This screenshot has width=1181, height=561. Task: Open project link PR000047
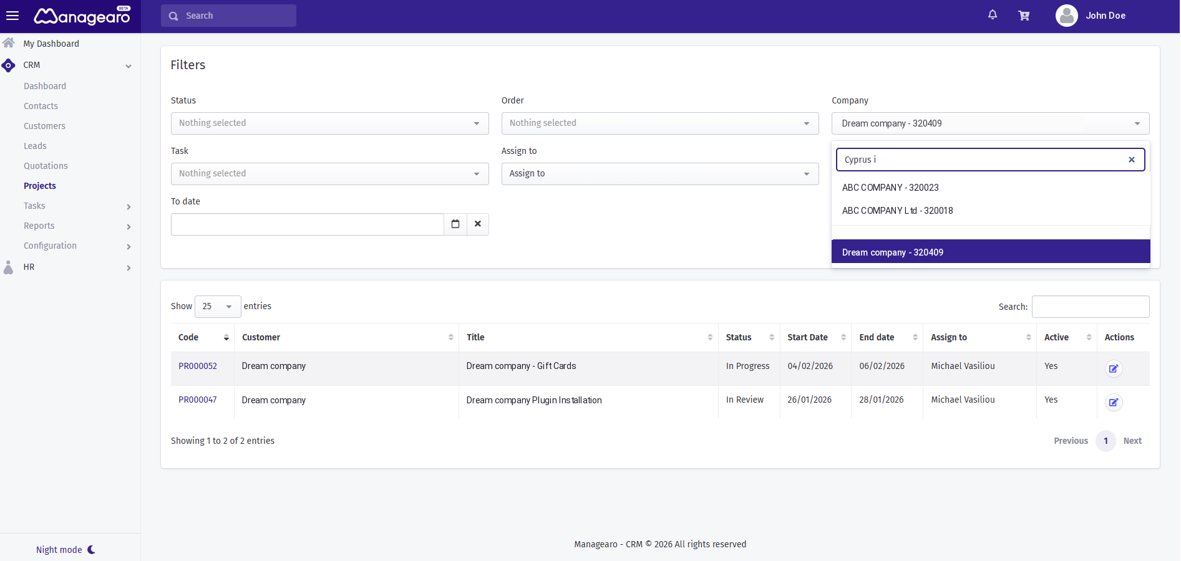click(x=198, y=400)
